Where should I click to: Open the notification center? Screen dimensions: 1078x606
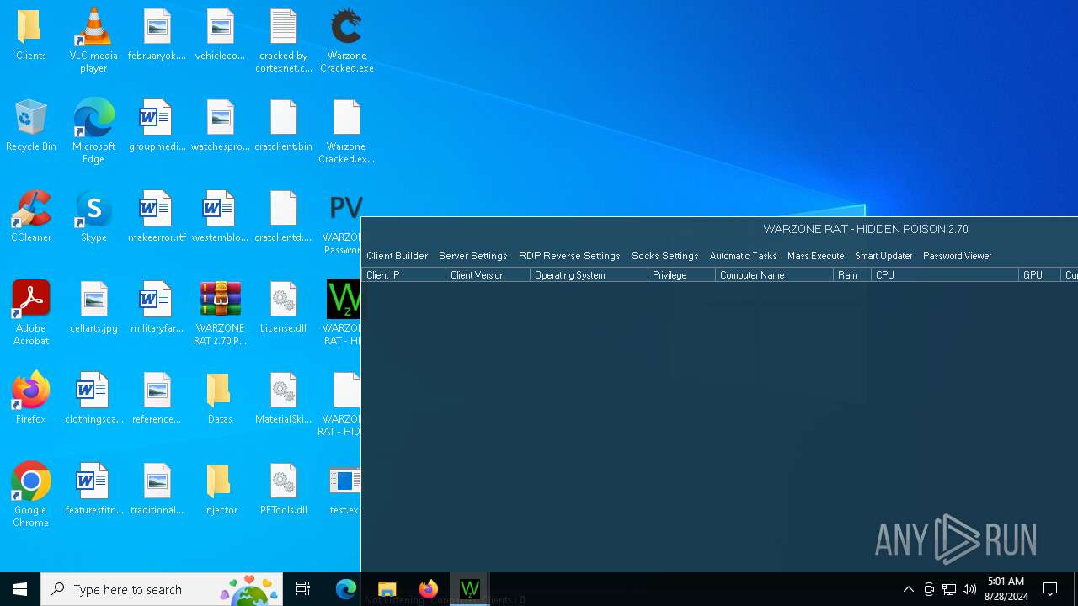pos(1050,589)
